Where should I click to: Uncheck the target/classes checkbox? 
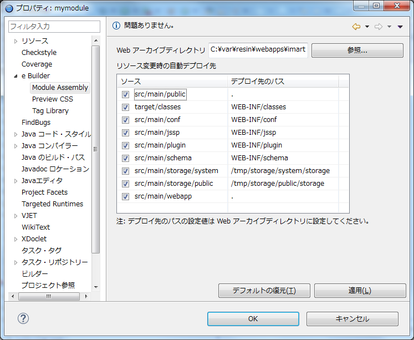pos(125,107)
